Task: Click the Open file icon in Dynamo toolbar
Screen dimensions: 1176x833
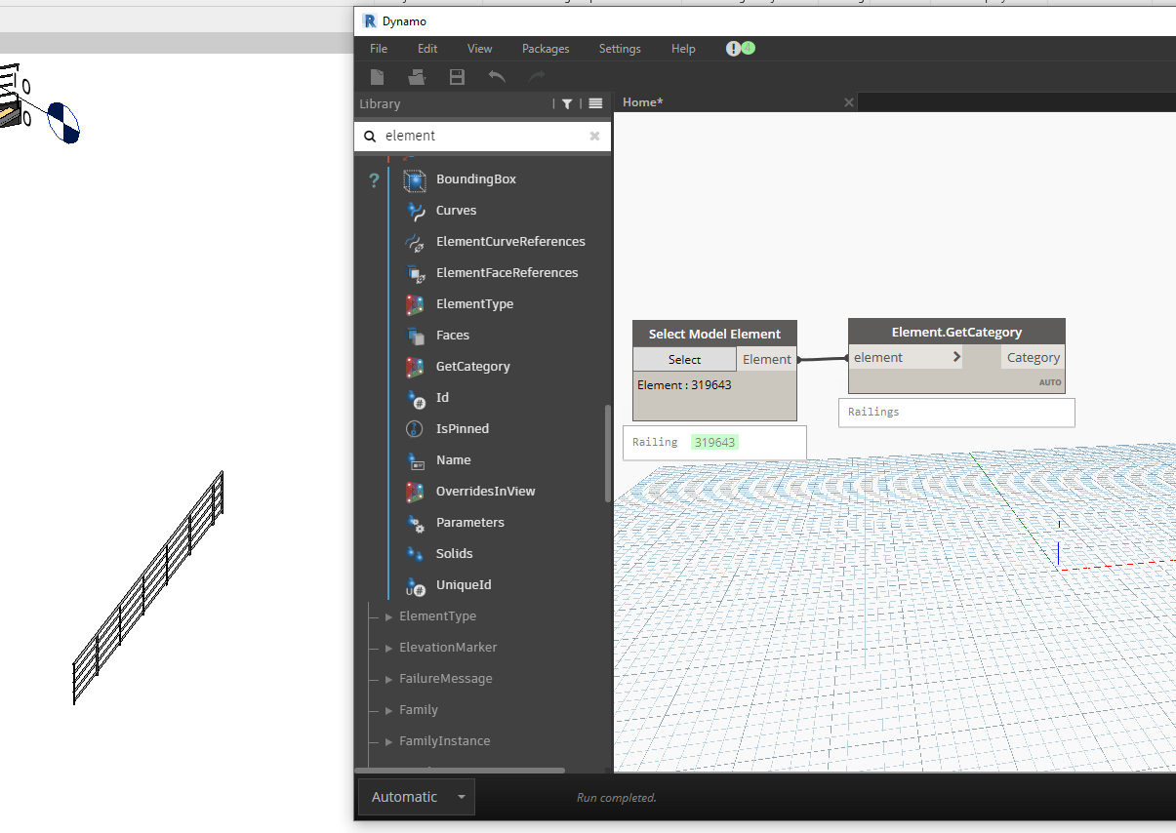Action: point(417,77)
